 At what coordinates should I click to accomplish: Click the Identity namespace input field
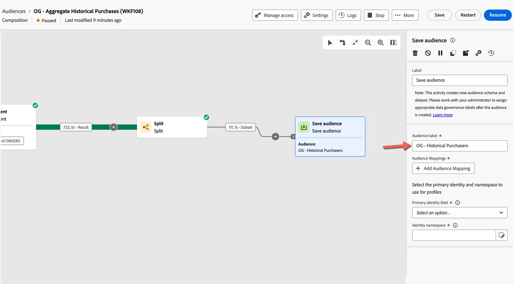[454, 235]
